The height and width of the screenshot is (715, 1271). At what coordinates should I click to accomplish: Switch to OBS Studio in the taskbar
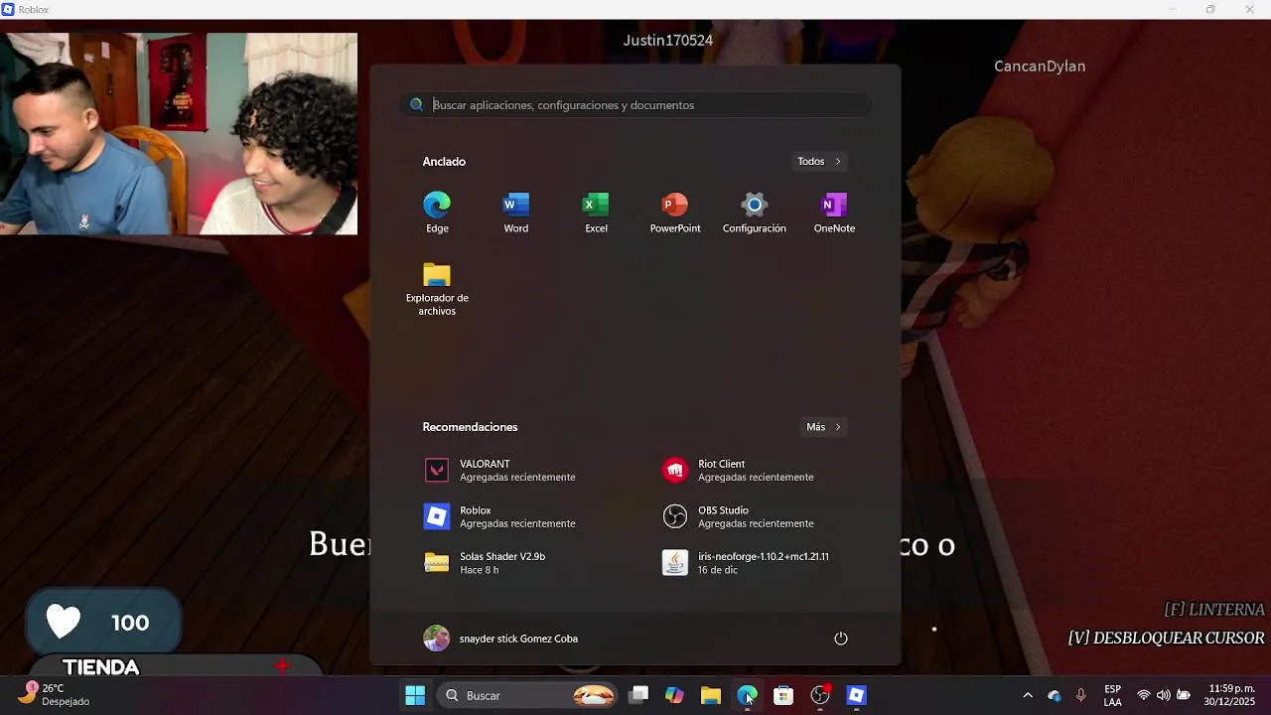point(820,695)
